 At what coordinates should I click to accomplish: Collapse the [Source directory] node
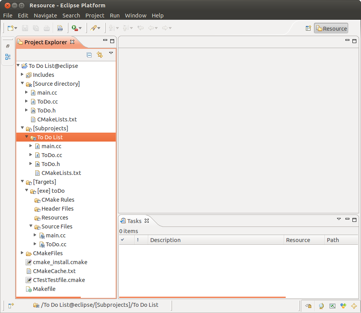click(x=23, y=83)
